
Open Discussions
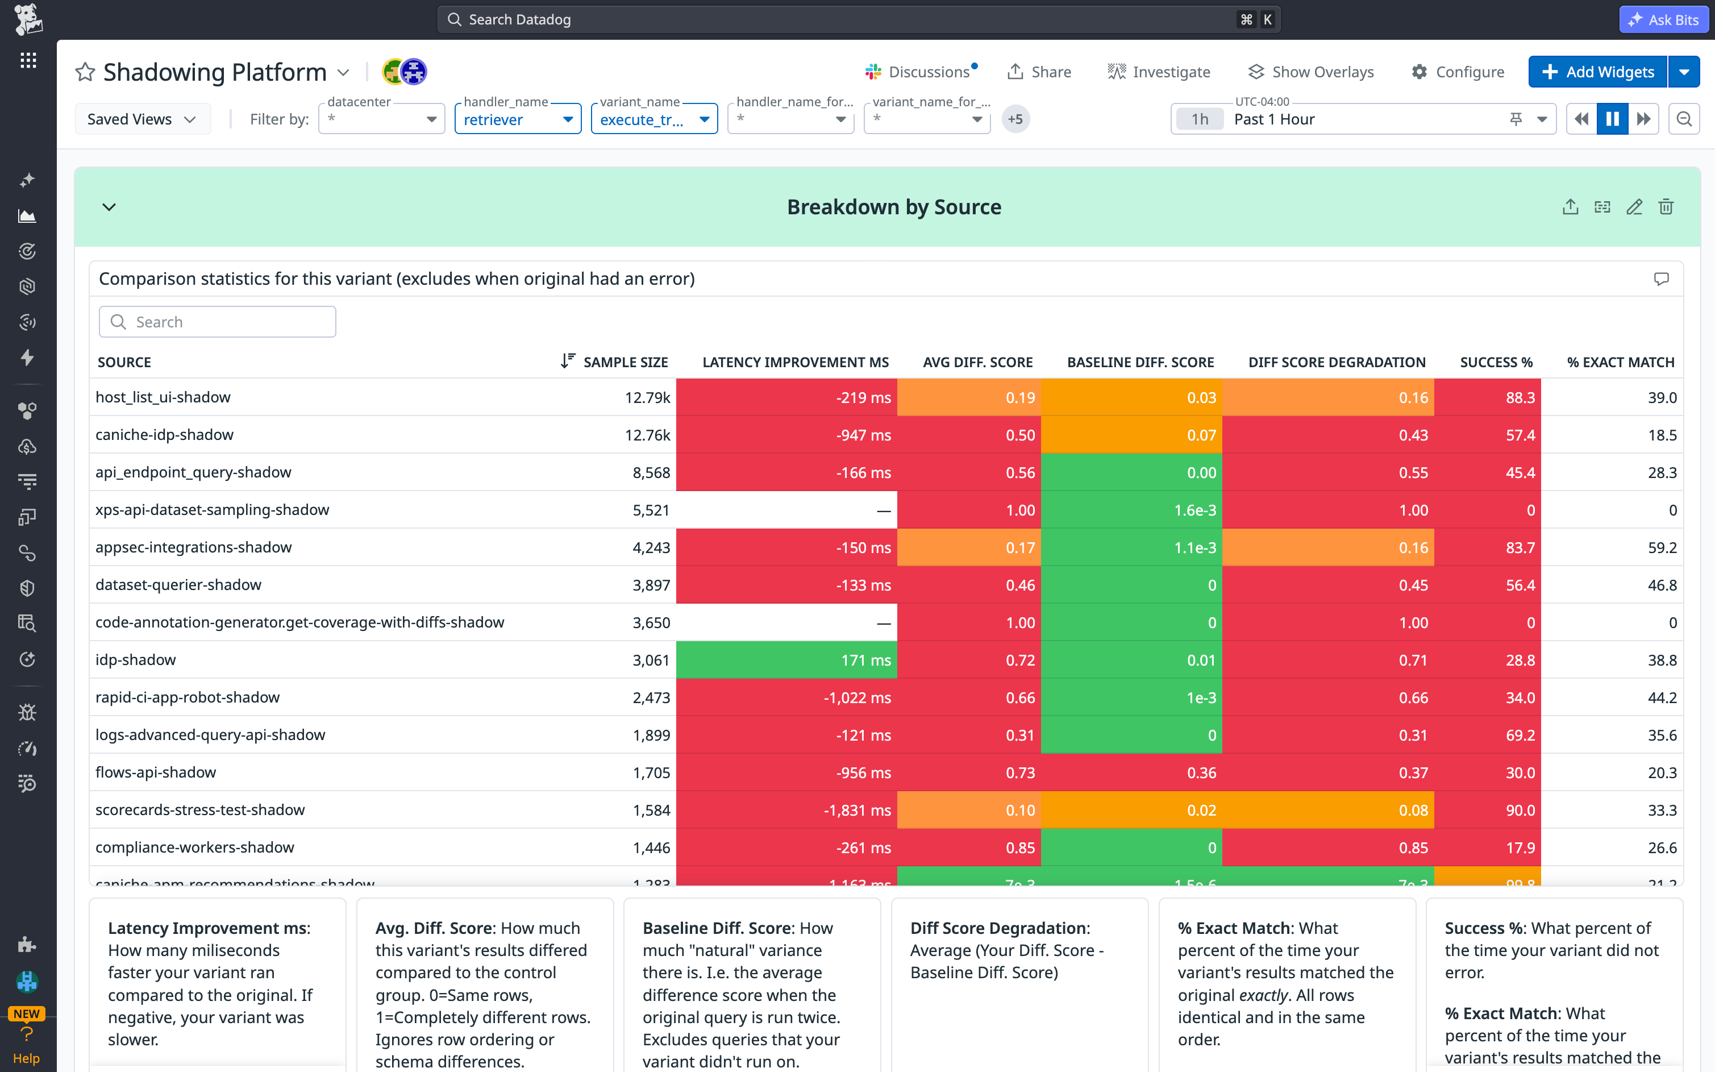click(921, 72)
